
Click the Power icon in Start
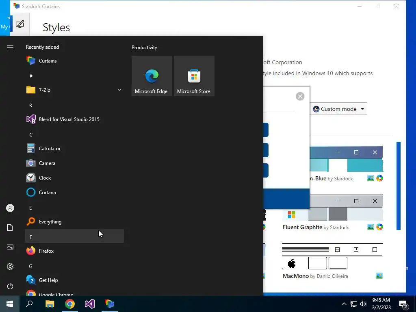(10, 286)
